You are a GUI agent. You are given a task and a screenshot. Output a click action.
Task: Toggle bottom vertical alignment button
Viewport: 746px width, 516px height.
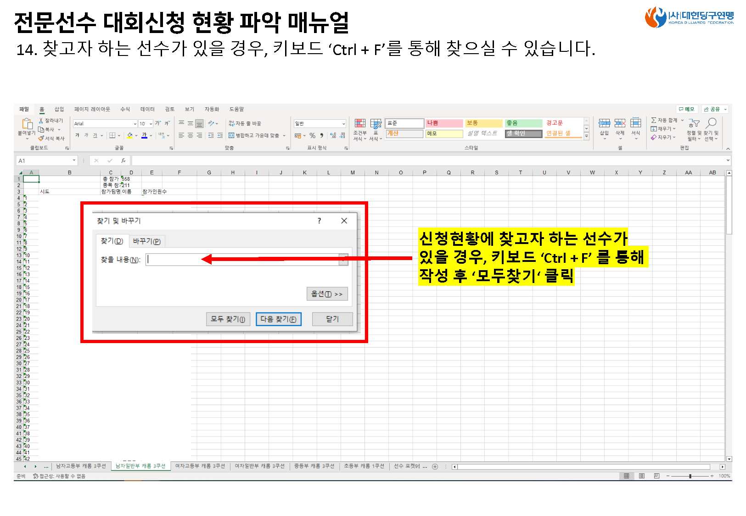click(x=199, y=123)
